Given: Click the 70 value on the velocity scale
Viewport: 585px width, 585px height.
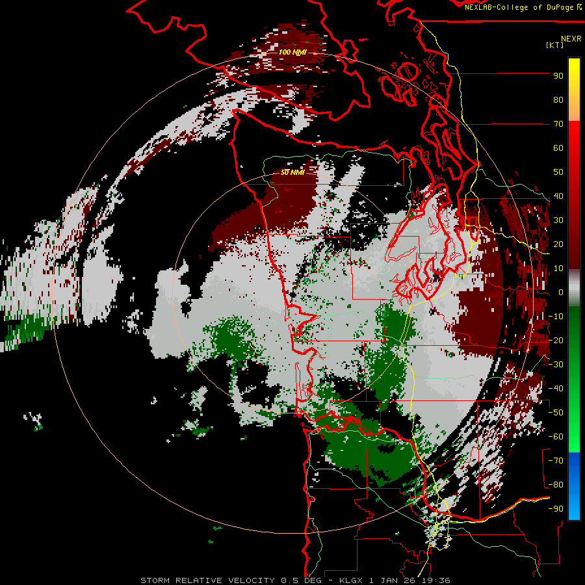Looking at the screenshot, I should tap(558, 124).
